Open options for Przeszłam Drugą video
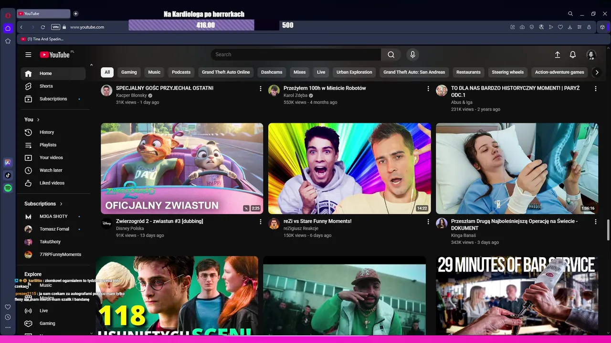 [596, 222]
